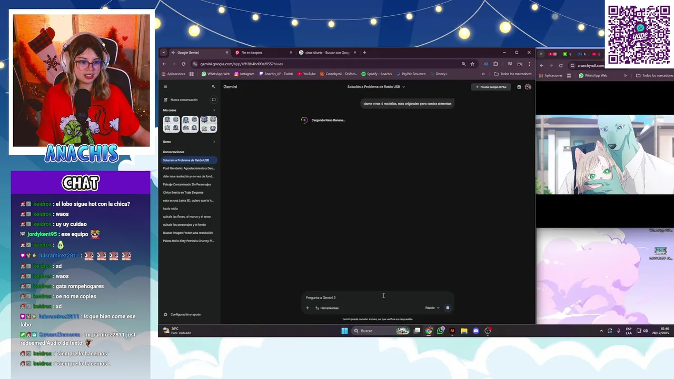Open WhatsApp Web bookmark in Gemini window
The height and width of the screenshot is (379, 674).
click(216, 74)
